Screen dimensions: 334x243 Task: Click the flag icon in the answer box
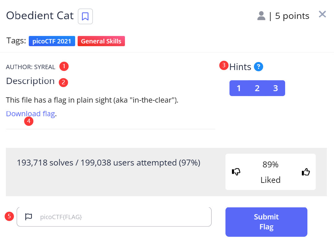(28, 217)
